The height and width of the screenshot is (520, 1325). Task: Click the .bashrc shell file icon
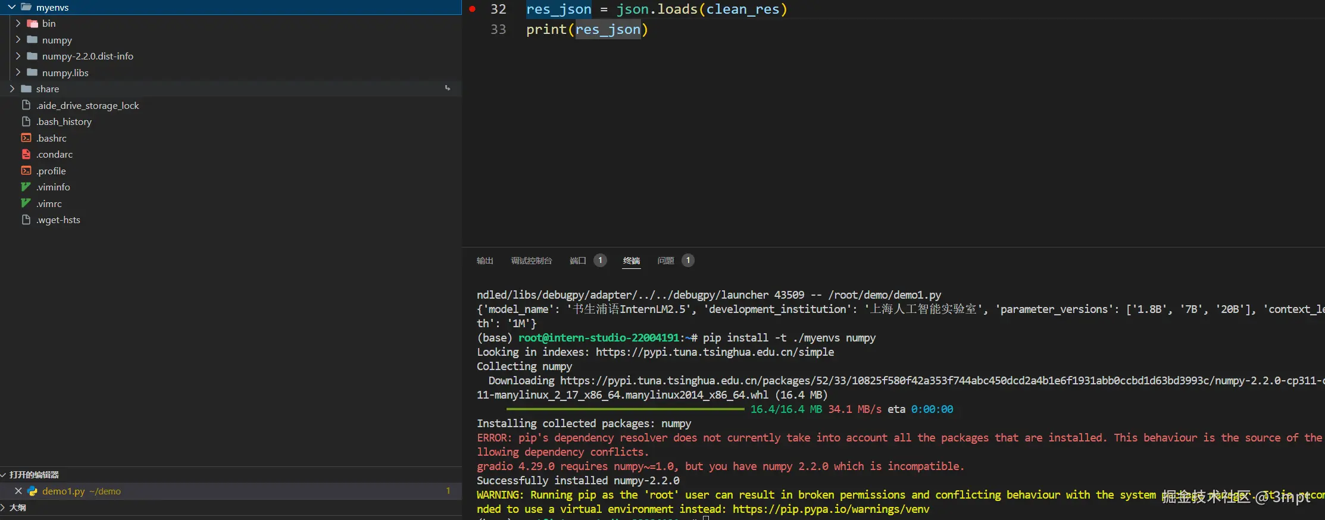26,138
